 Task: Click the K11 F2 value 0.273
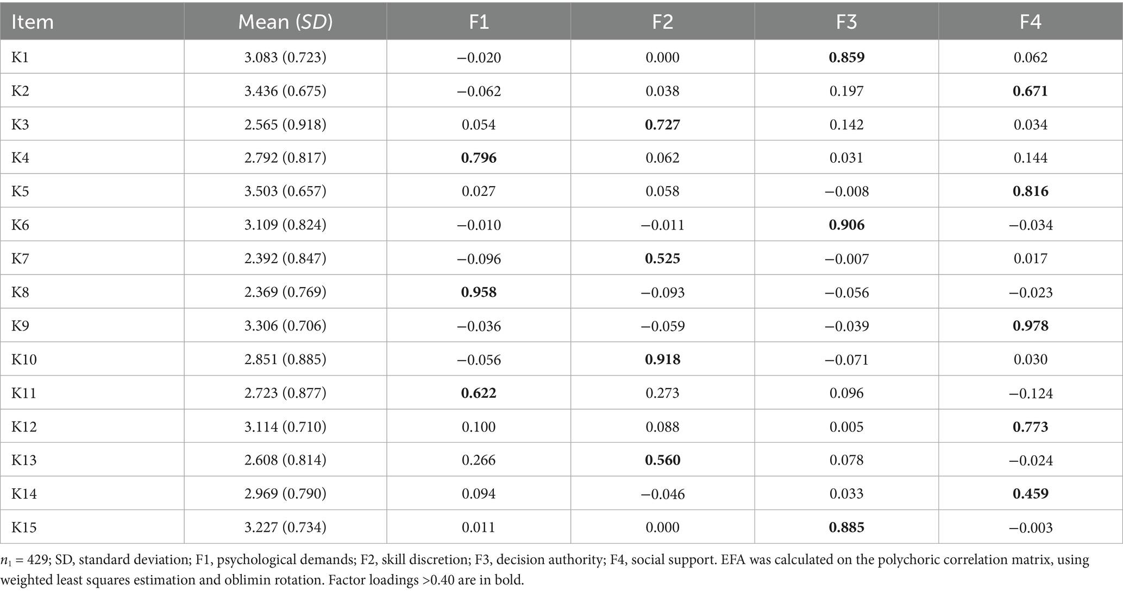click(662, 393)
